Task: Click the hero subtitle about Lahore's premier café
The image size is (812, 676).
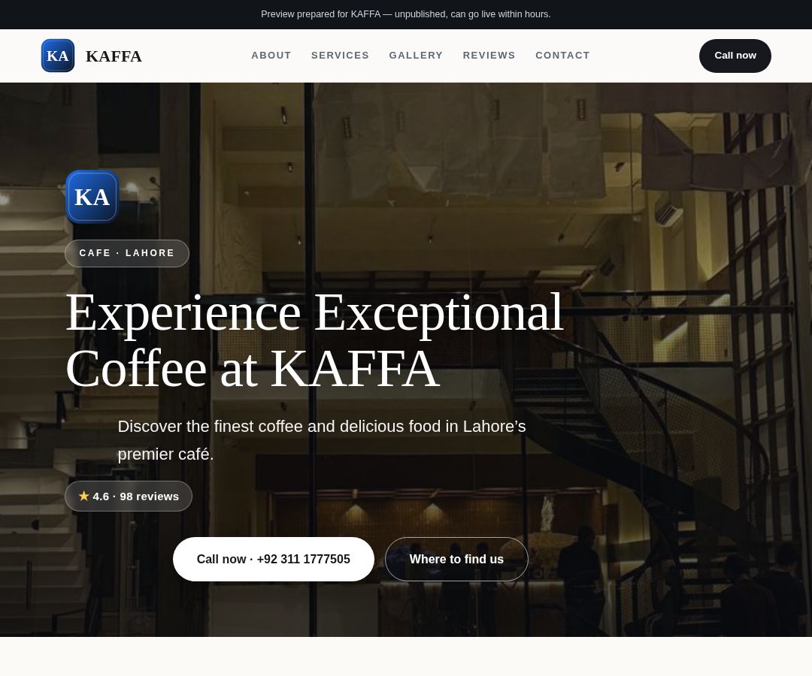Action: [322, 440]
